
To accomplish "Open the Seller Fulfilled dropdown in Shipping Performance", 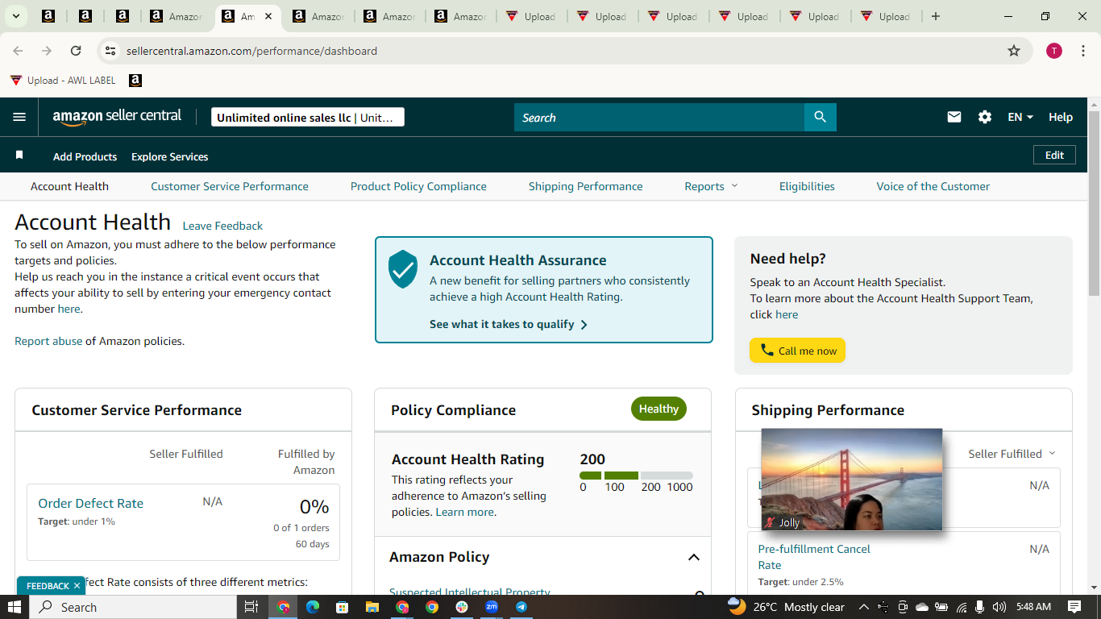I will pos(1012,454).
